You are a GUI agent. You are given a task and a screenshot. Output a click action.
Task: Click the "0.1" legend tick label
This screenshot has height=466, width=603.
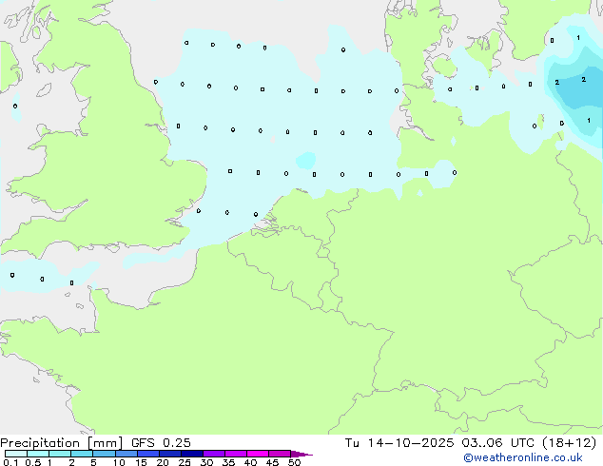(x=10, y=462)
